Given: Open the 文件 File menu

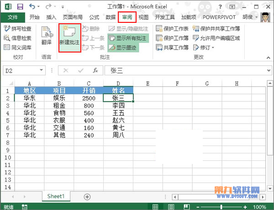Looking at the screenshot, I should pos(13,17).
